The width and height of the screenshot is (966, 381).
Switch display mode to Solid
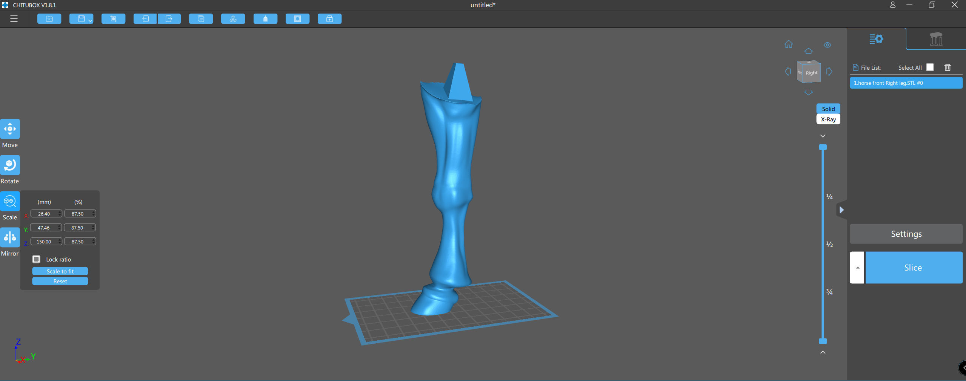pos(828,109)
